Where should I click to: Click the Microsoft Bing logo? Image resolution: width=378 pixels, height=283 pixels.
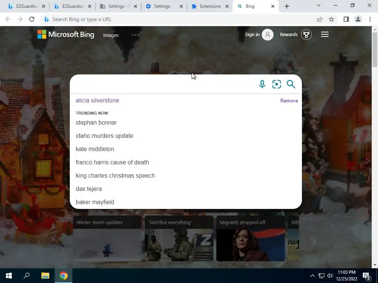(66, 34)
